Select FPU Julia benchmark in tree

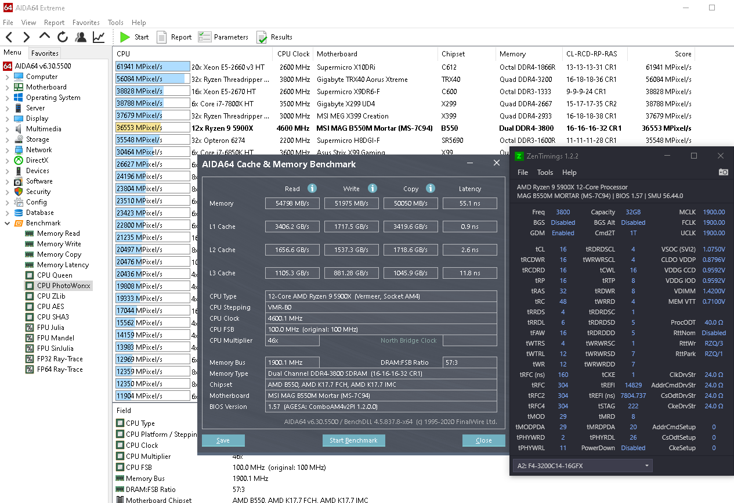click(x=50, y=328)
